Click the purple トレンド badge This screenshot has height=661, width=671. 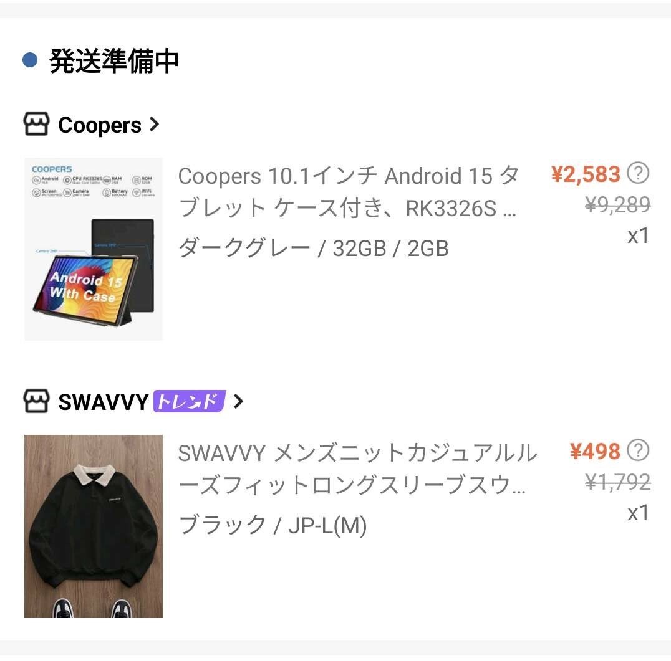click(x=189, y=401)
